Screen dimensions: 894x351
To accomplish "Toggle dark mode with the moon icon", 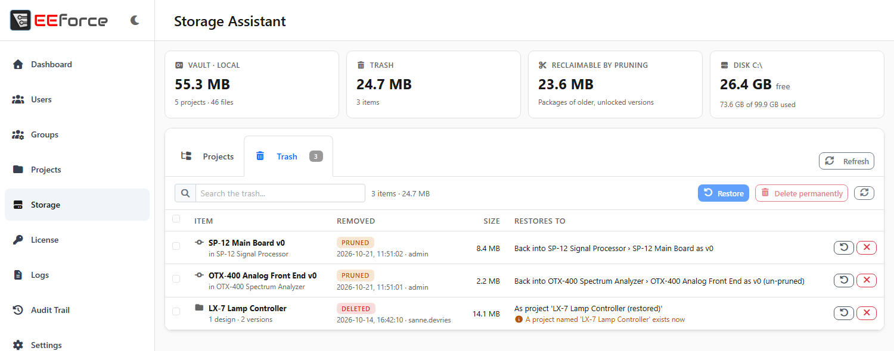I will 135,20.
